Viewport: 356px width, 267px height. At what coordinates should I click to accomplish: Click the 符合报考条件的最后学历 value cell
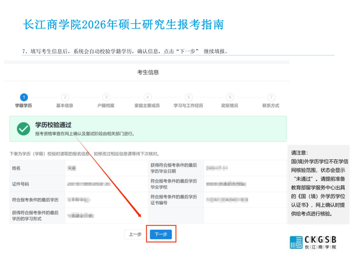pos(78,200)
